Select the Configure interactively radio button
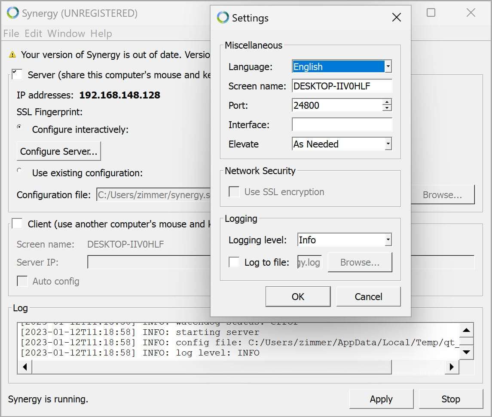492x417 pixels. tap(19, 127)
